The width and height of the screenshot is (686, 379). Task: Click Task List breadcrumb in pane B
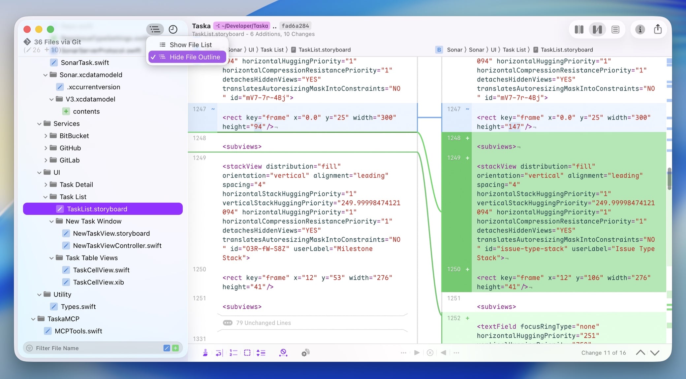click(x=514, y=50)
